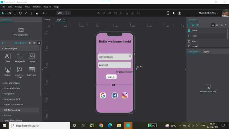229x129 pixels.
Task: Close the login canvas tab
Action: pyautogui.click(x=64, y=20)
